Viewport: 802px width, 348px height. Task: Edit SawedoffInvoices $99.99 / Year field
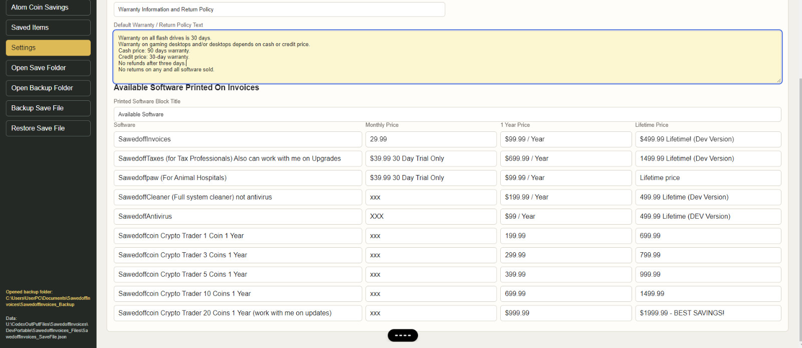[x=566, y=139]
